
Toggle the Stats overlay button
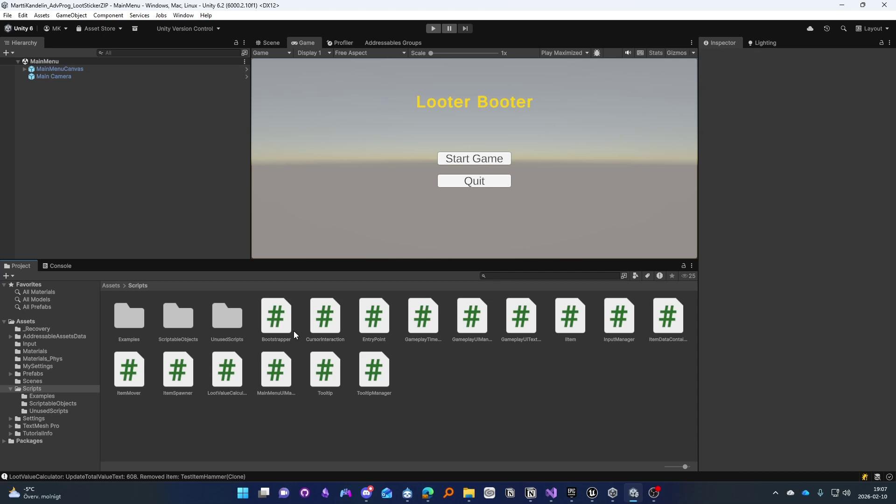[x=655, y=53]
